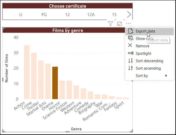Screen dimensions: 176x135
Task: Click the Sort ascending A-Z icon
Action: pos(130,68)
